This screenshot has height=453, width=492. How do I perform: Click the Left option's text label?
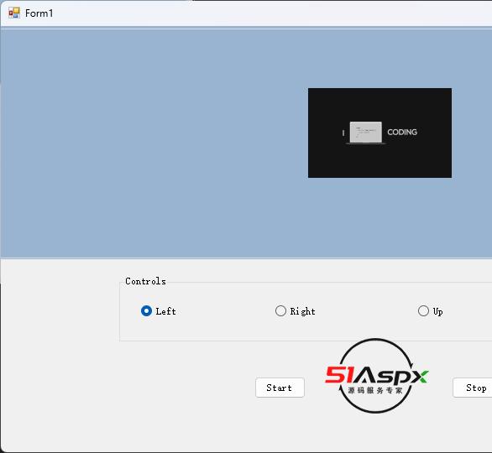166,311
